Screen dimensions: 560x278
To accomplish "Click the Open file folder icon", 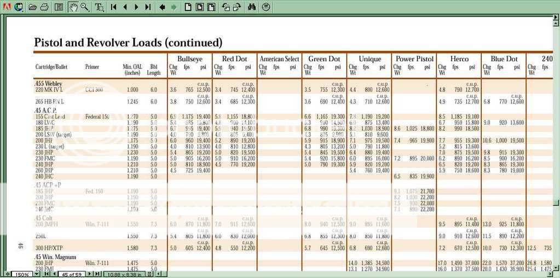I will click(32, 7).
